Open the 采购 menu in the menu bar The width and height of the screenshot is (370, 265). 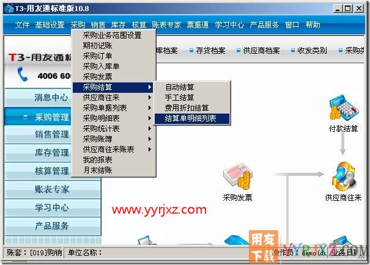pos(78,25)
